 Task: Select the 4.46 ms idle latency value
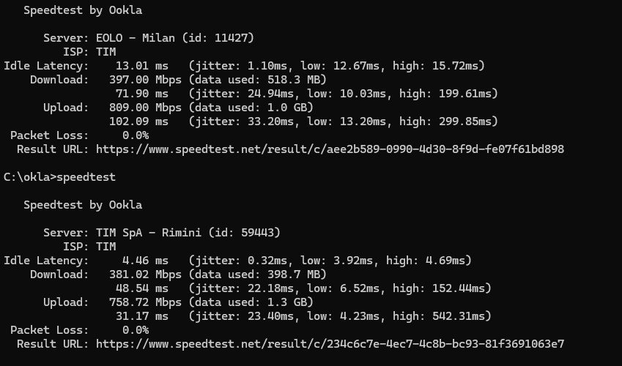click(x=146, y=261)
